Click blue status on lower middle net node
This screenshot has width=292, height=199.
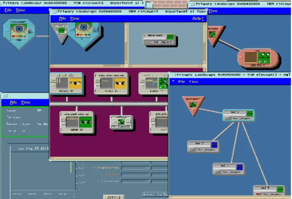pos(240,167)
